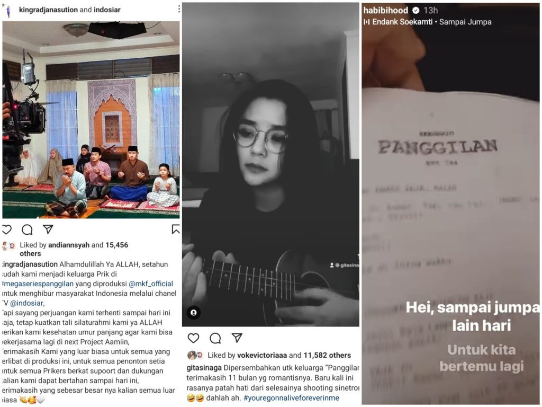The width and height of the screenshot is (542, 407).
Task: Like the kingradjanasution post with heart icon
Action: click(6, 229)
